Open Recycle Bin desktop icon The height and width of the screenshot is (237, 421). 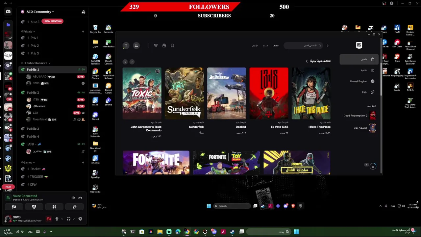95,29
